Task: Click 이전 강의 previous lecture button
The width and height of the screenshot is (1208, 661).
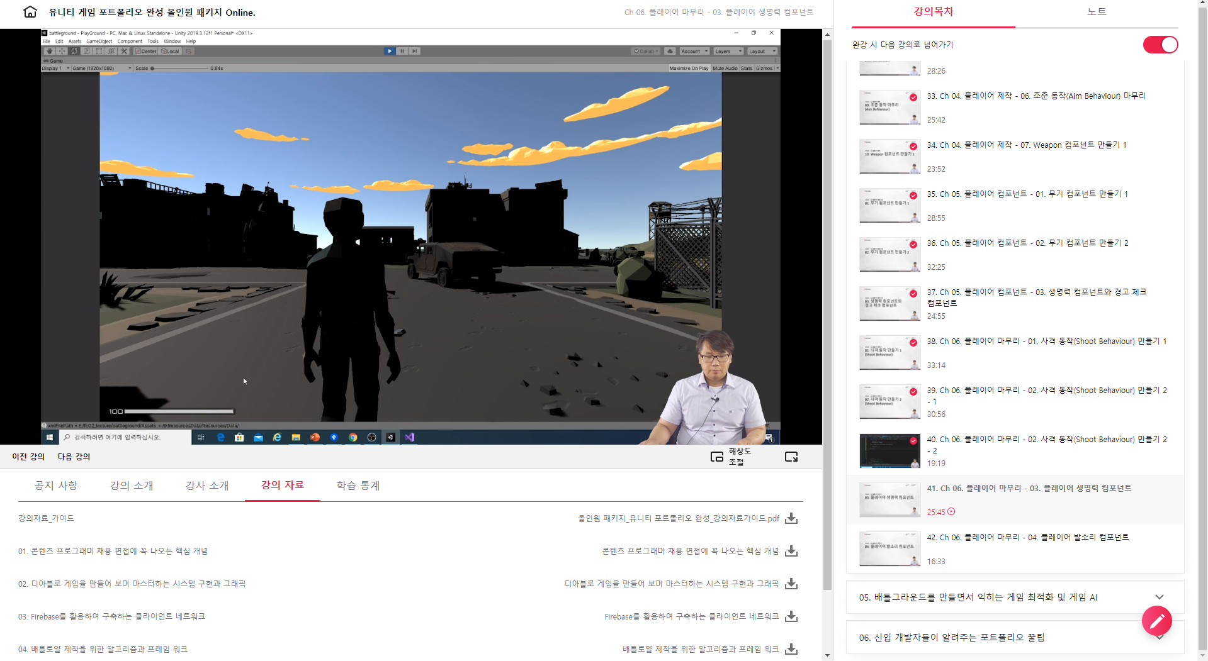Action: click(x=28, y=457)
